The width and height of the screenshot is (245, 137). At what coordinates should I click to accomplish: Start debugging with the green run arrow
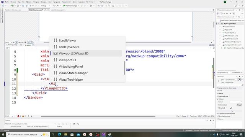pos(64,6)
